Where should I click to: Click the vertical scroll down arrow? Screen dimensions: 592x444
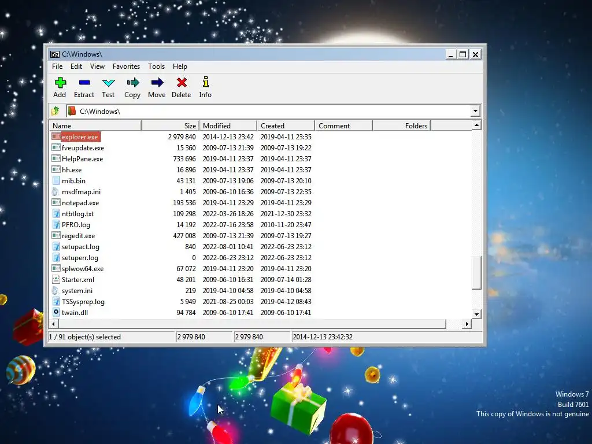coord(476,314)
